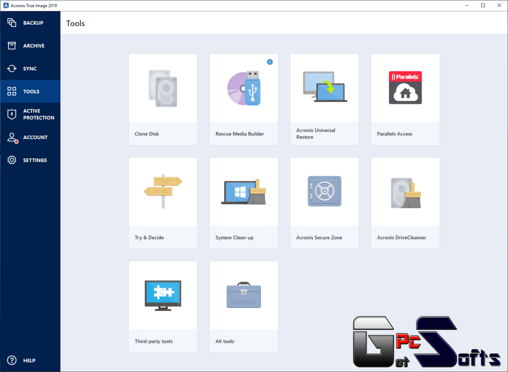
Task: Click the Help question mark icon
Action: (x=12, y=360)
